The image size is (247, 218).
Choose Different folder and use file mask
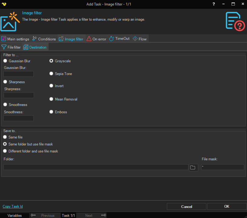5,151
